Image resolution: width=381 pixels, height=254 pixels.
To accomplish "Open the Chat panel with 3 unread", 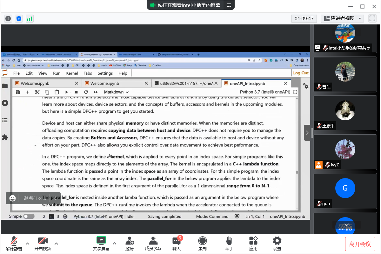I will point(177,241).
